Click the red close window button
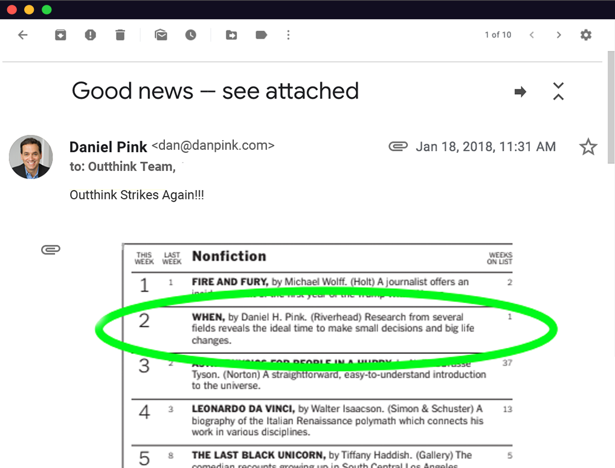 12,10
